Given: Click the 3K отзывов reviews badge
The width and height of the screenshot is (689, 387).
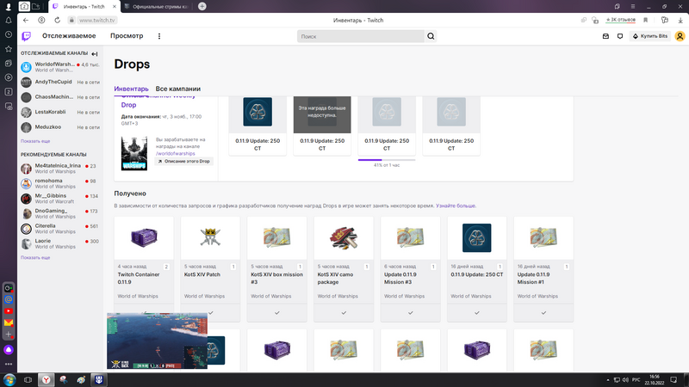Looking at the screenshot, I should pos(620,20).
